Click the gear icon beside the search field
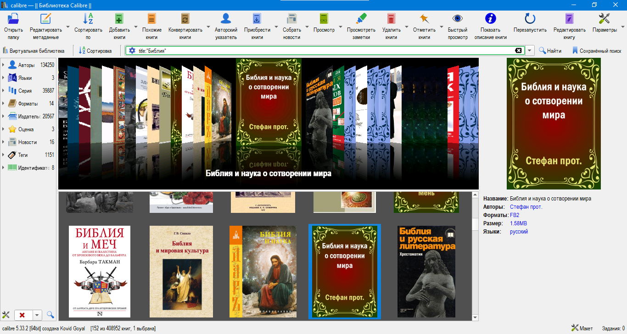This screenshot has width=627, height=334. [132, 50]
